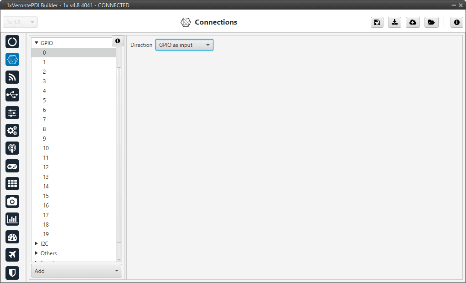Expand the Others tree node
This screenshot has width=466, height=283.
point(36,253)
